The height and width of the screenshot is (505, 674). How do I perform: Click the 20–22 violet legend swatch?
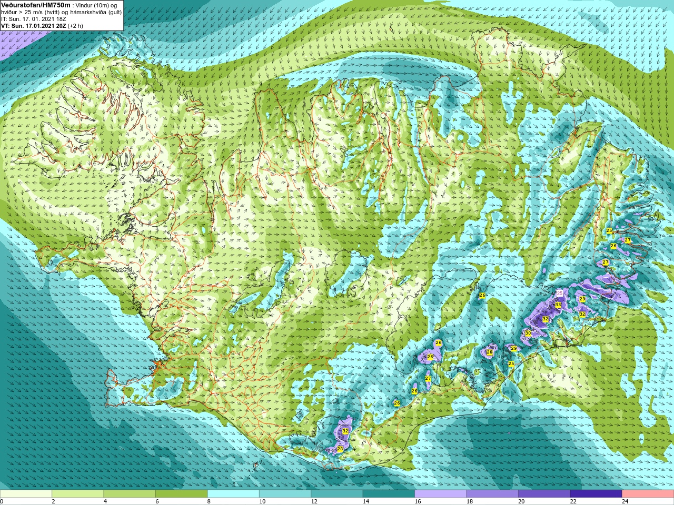coord(544,494)
